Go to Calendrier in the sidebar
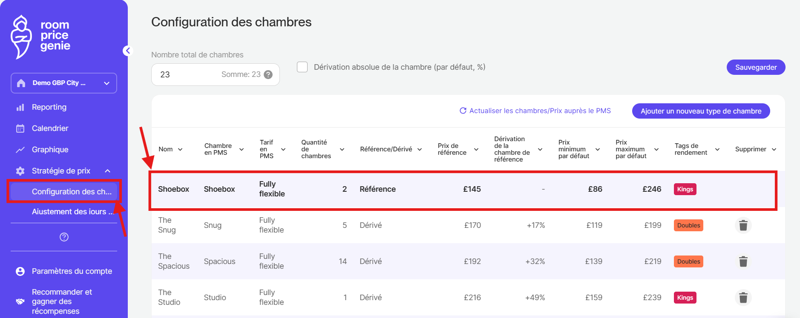The height and width of the screenshot is (318, 800). (50, 128)
